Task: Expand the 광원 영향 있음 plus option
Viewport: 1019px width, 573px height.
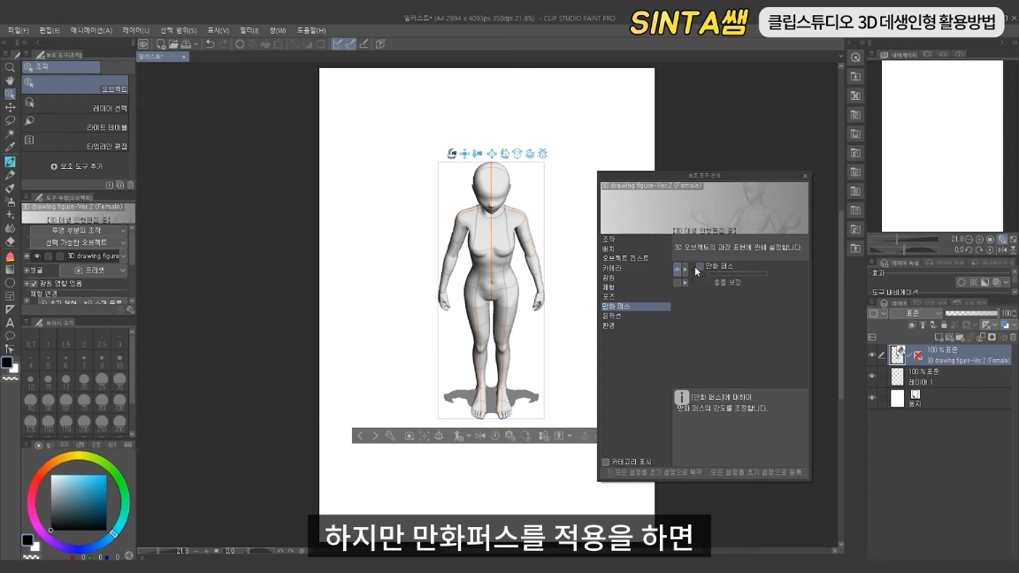Action: 27,284
